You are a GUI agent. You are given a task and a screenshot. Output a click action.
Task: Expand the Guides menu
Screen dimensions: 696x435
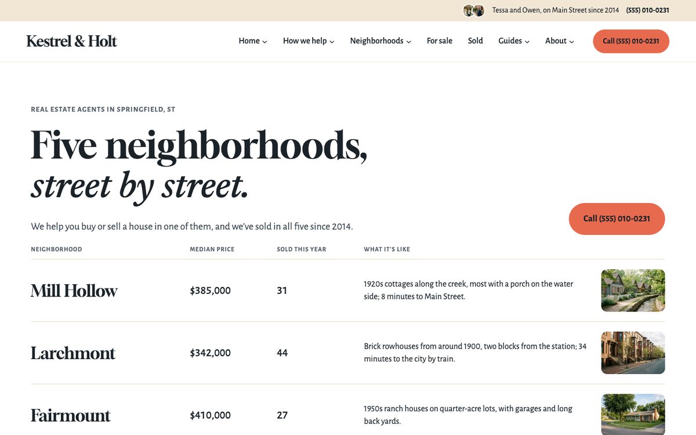pos(514,41)
